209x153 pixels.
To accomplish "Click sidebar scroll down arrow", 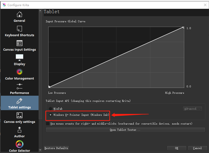I will click(x=40, y=150).
